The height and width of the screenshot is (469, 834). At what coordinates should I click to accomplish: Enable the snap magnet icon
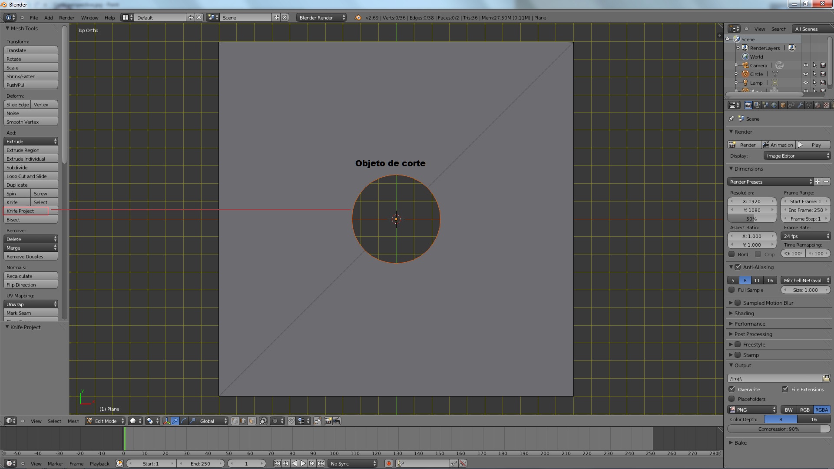291,421
